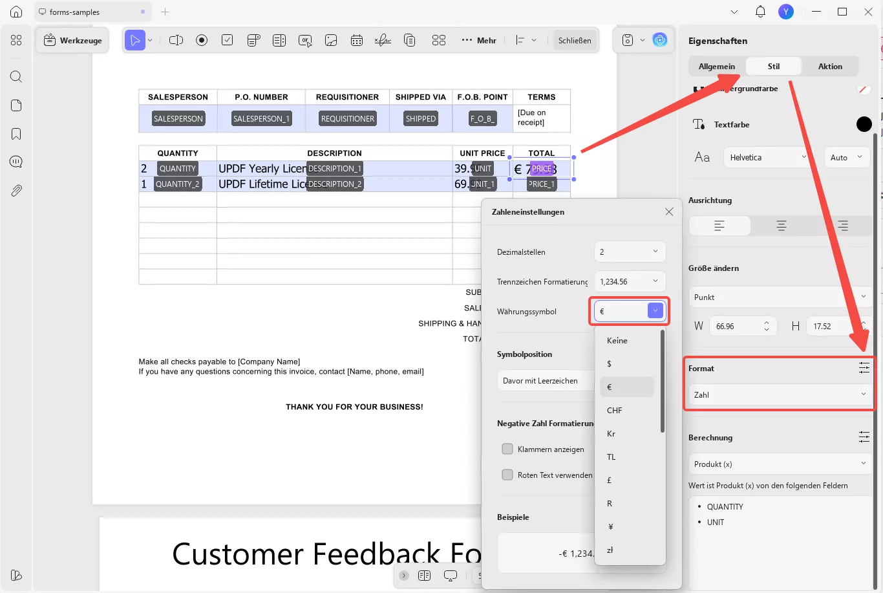Open the Punkt unit dropdown

coord(781,297)
